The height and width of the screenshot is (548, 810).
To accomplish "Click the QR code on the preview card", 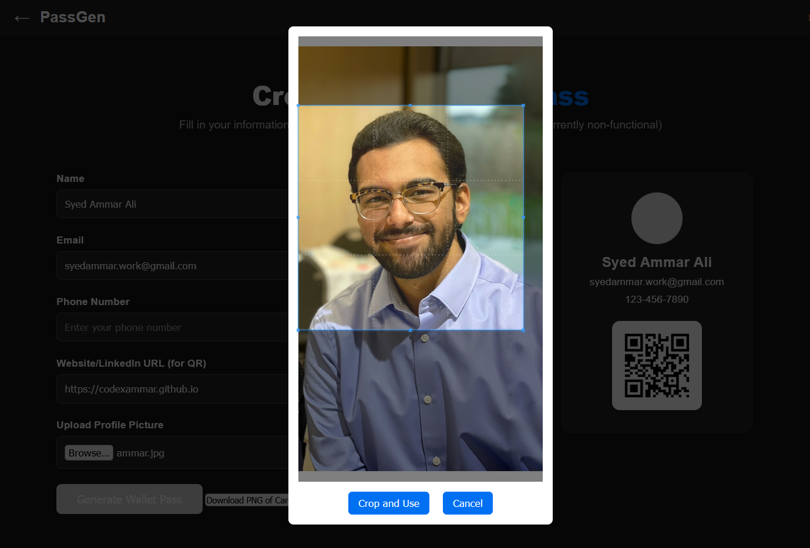I will point(657,366).
